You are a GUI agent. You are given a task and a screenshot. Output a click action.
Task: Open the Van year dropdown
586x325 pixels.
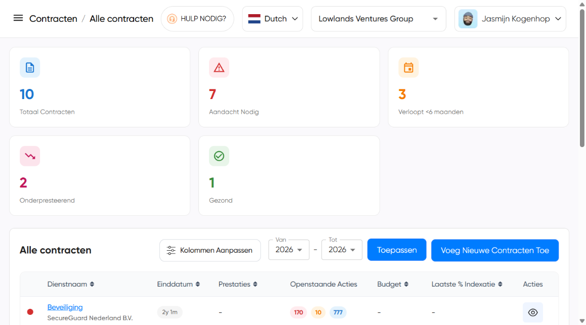tap(288, 250)
